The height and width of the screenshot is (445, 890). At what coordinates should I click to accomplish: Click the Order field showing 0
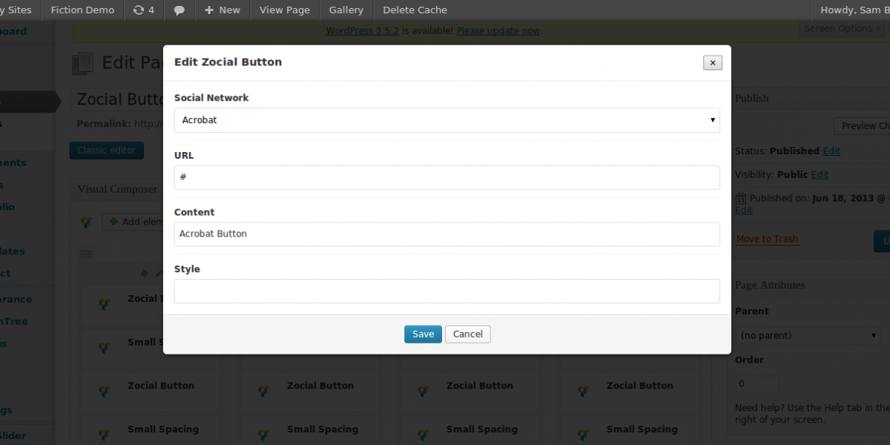pos(756,384)
